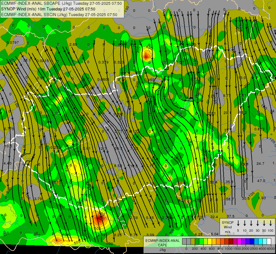Click the SYNOP Wind 10m title line
The height and width of the screenshot is (254, 276).
coord(48,9)
